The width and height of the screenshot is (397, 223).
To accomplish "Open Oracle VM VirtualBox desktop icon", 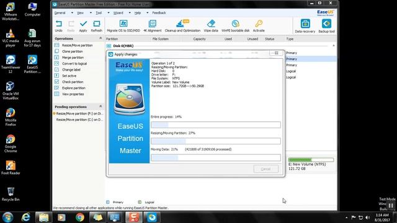I will [x=11, y=90].
